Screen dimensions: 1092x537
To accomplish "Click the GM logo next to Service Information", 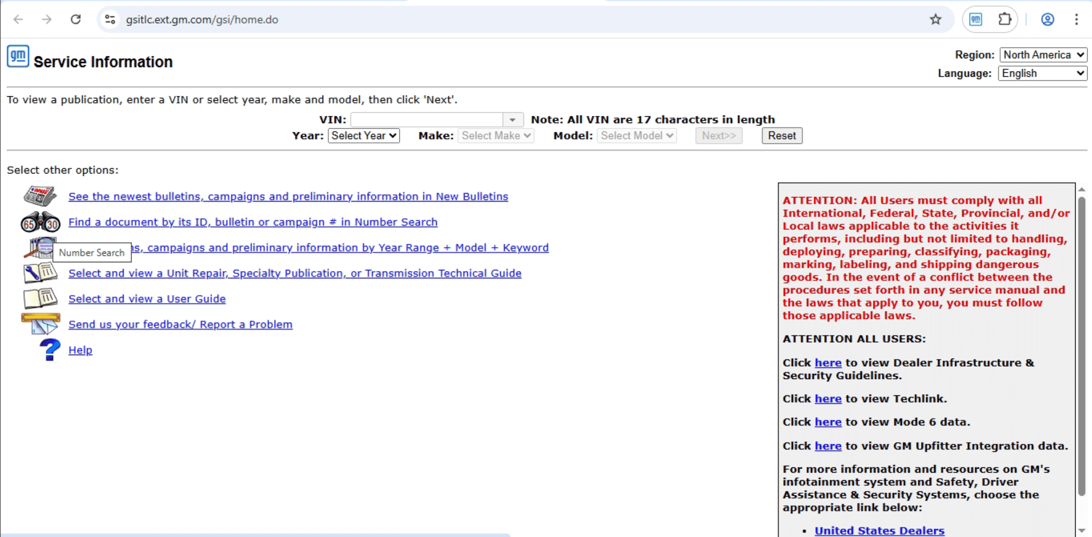I will [17, 56].
